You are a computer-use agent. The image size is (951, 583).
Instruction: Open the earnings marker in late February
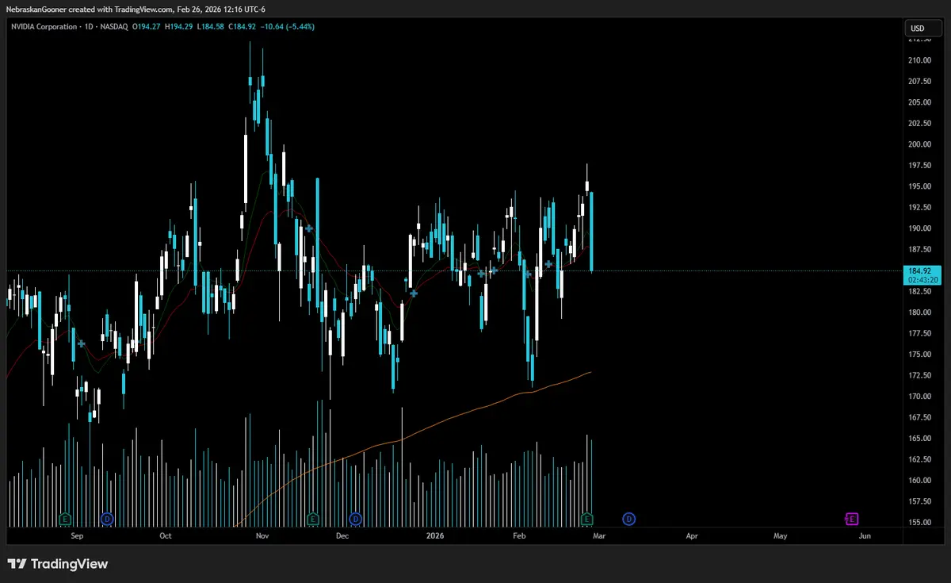[x=587, y=519]
